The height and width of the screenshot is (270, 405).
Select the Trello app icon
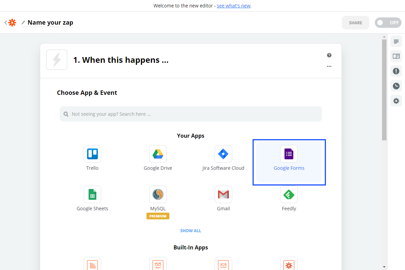(x=92, y=154)
